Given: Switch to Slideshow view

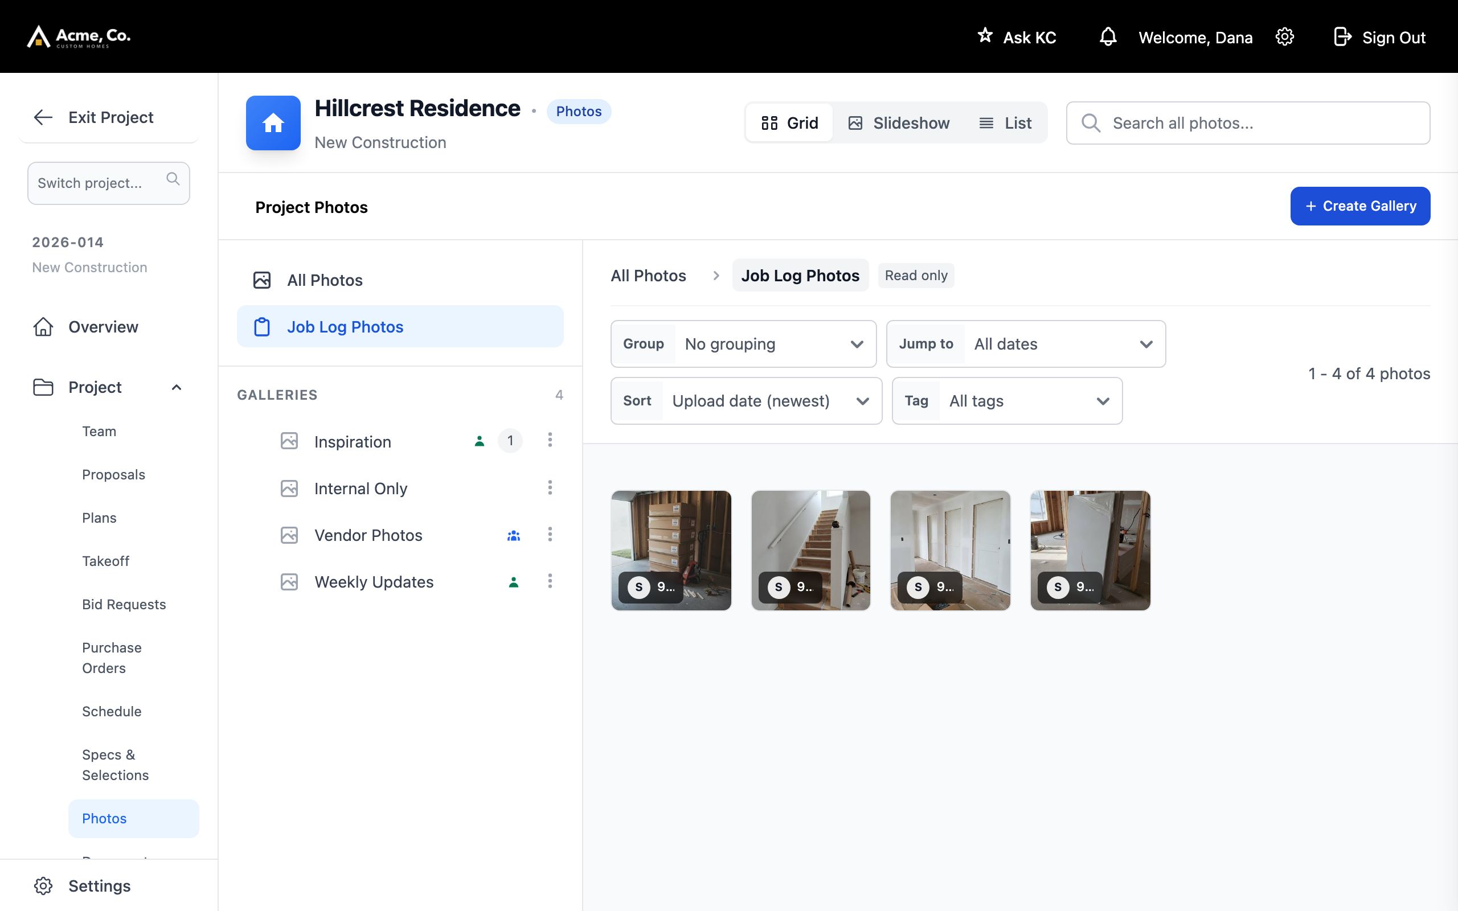Looking at the screenshot, I should click(x=898, y=123).
